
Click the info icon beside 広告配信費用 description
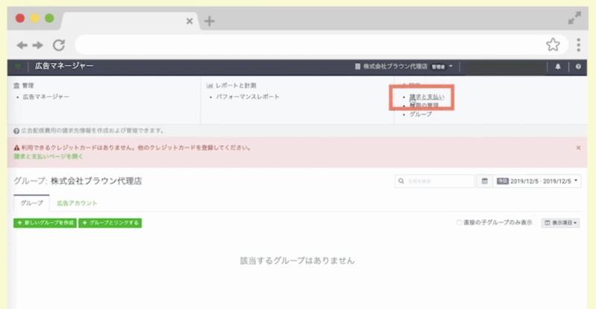coord(16,131)
